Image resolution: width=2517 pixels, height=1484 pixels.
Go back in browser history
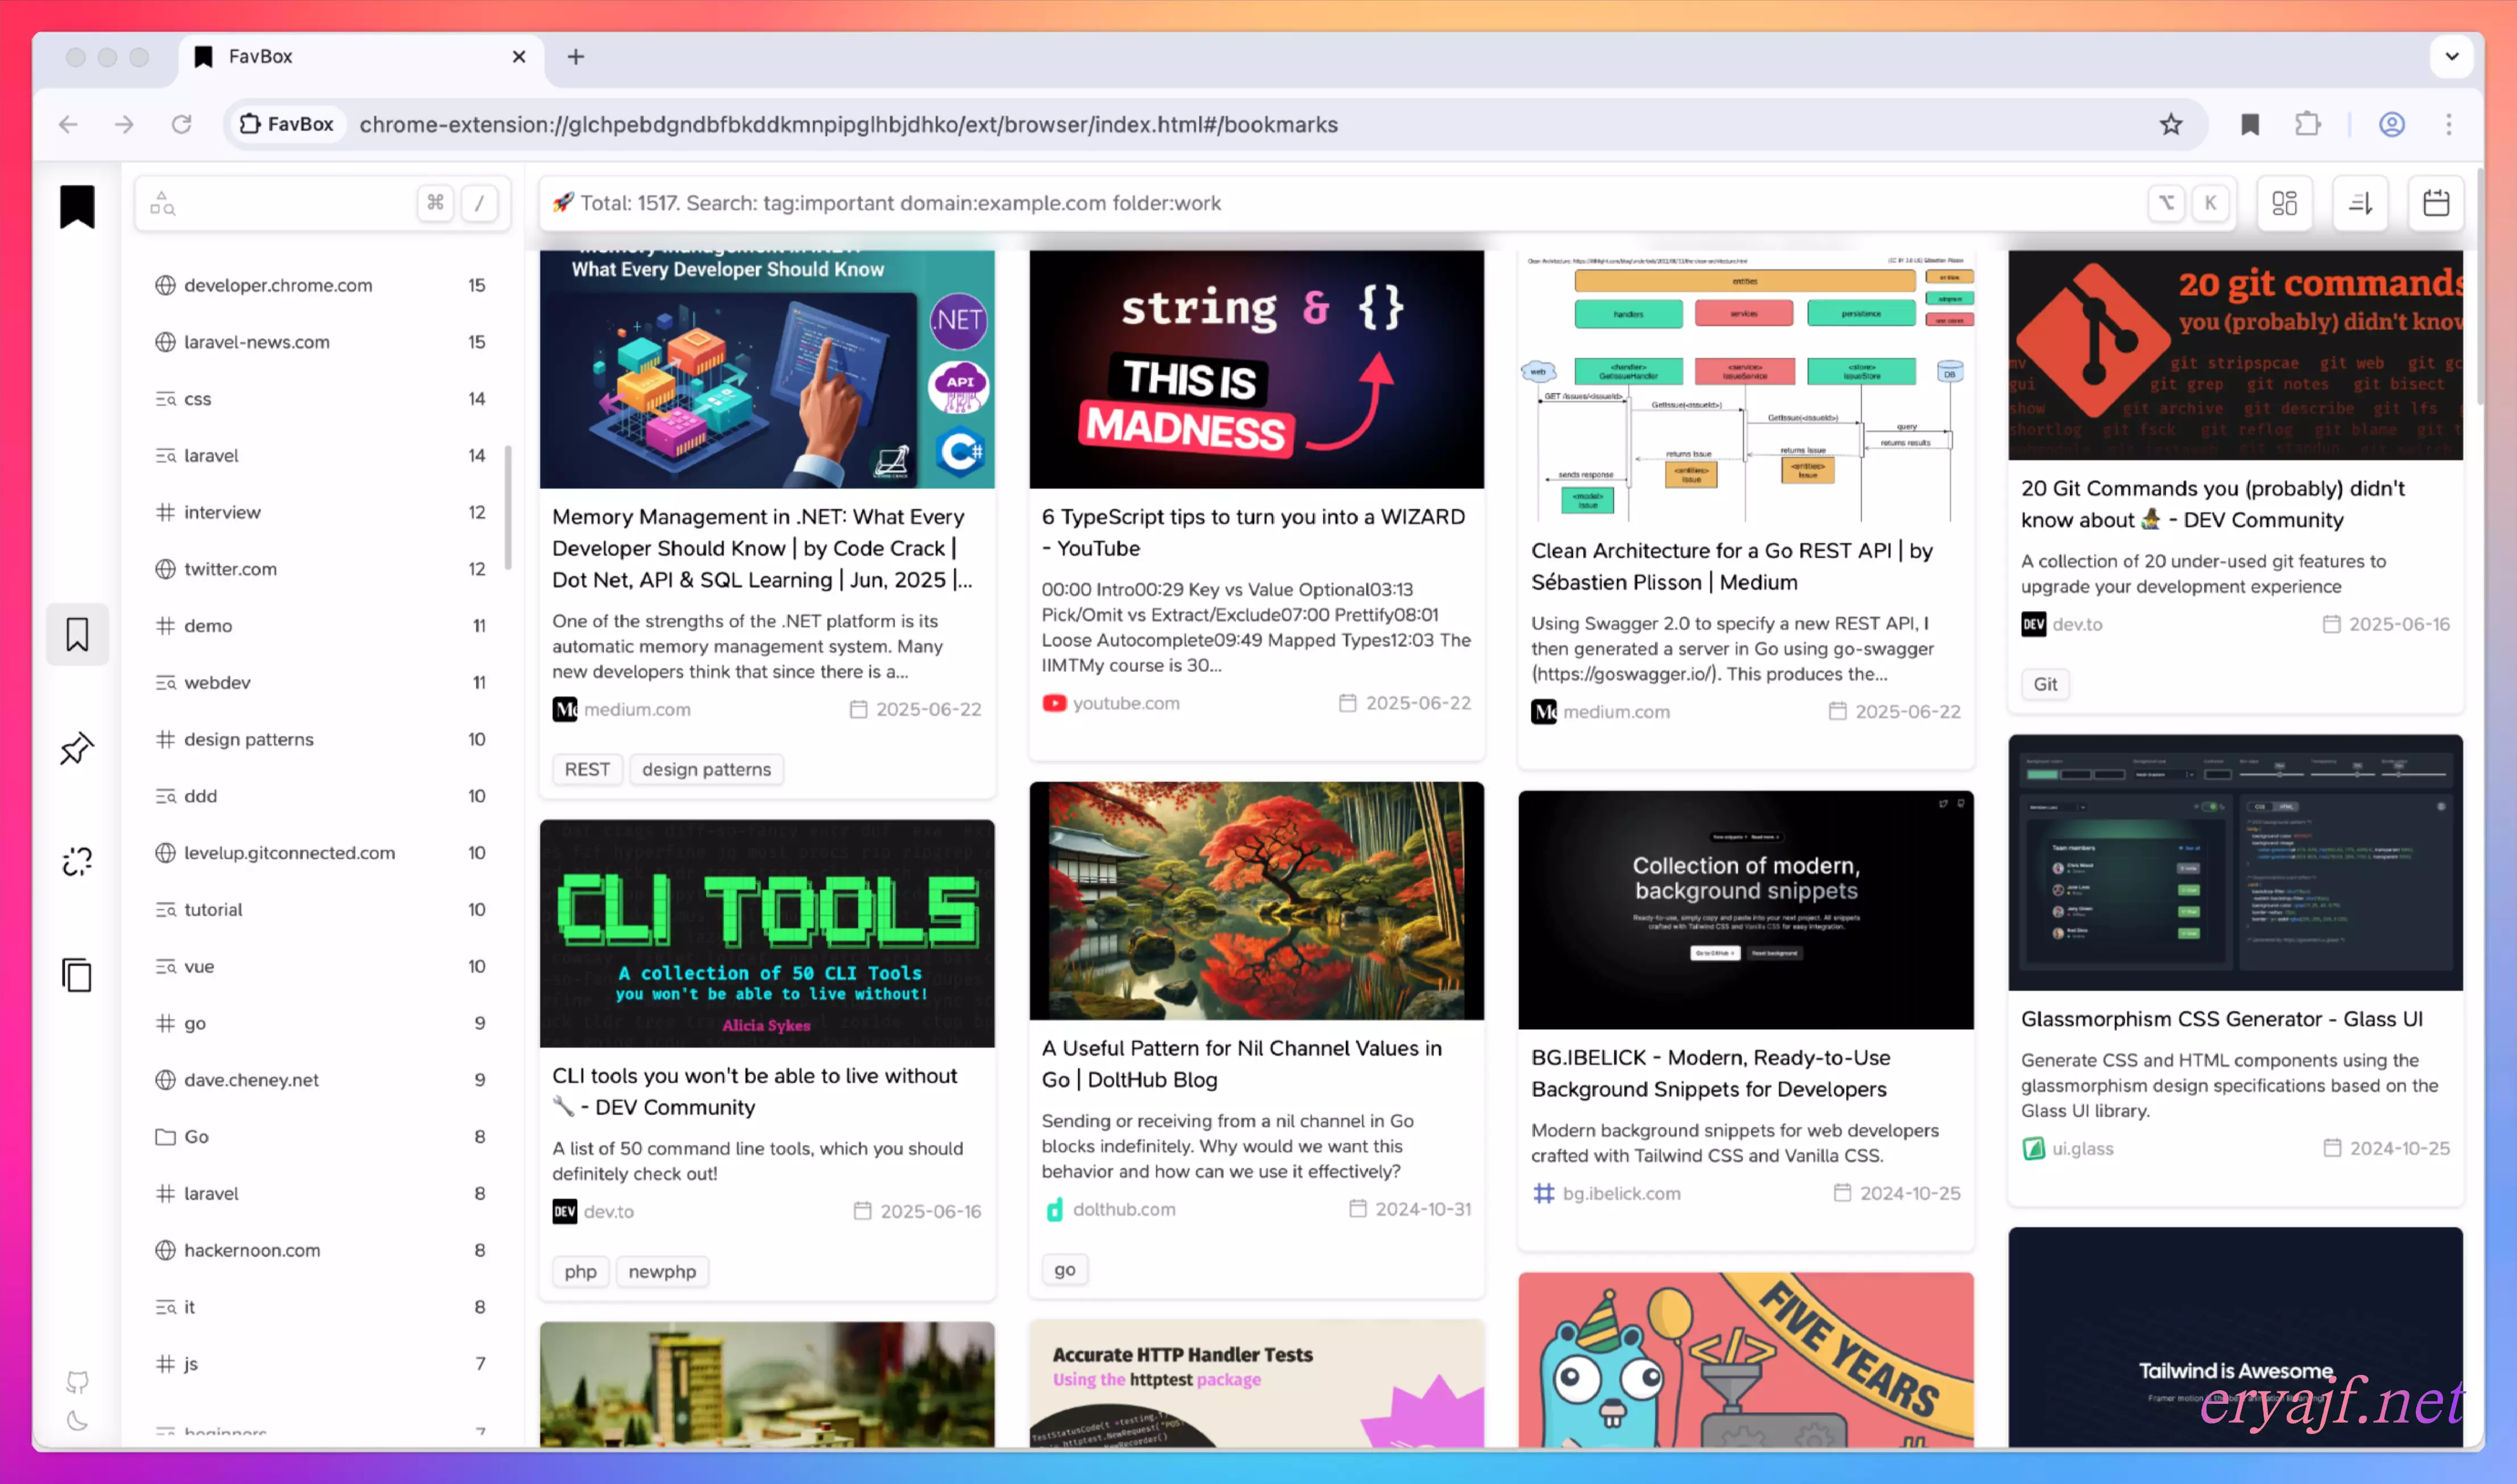pyautogui.click(x=68, y=124)
